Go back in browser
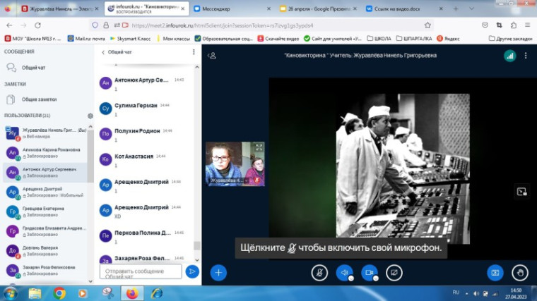 [x=9, y=25]
